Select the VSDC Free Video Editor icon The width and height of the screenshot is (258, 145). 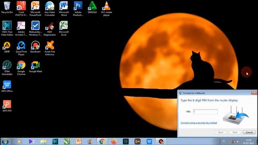click(7, 28)
